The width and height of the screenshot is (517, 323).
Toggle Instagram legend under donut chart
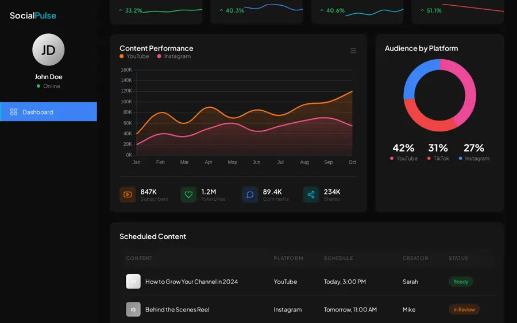click(474, 158)
